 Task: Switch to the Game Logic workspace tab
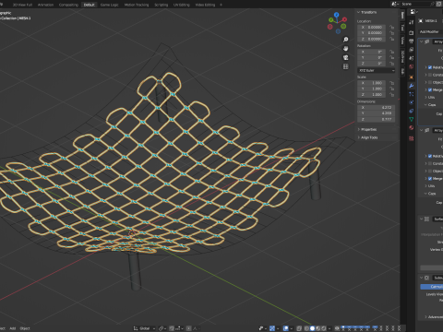coord(109,5)
